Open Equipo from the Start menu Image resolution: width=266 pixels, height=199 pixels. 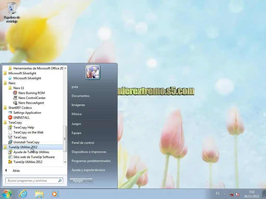[x=76, y=133]
